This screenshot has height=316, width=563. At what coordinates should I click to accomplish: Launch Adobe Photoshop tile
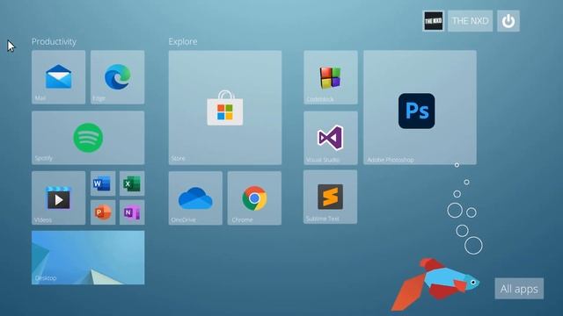(420, 107)
